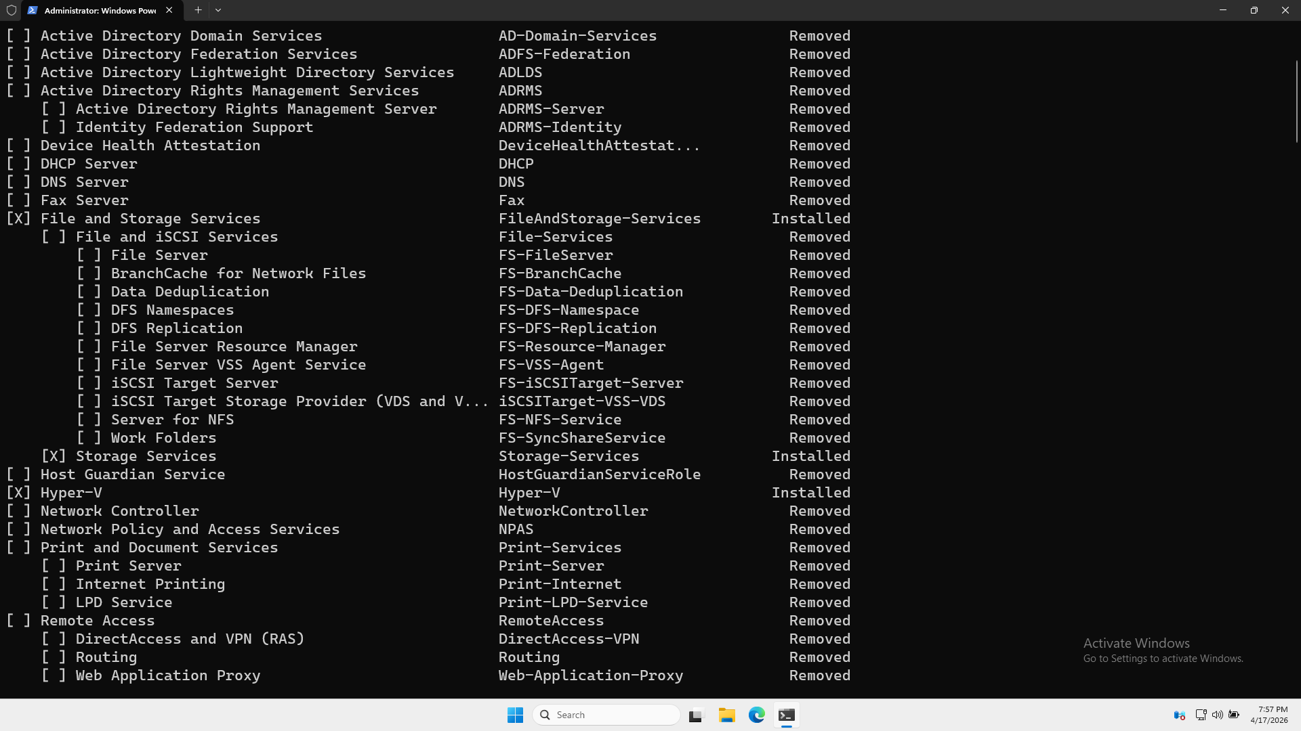Screen dimensions: 1301x731
Task: Check the Web Application Proxy checkbox
Action: tap(54, 675)
